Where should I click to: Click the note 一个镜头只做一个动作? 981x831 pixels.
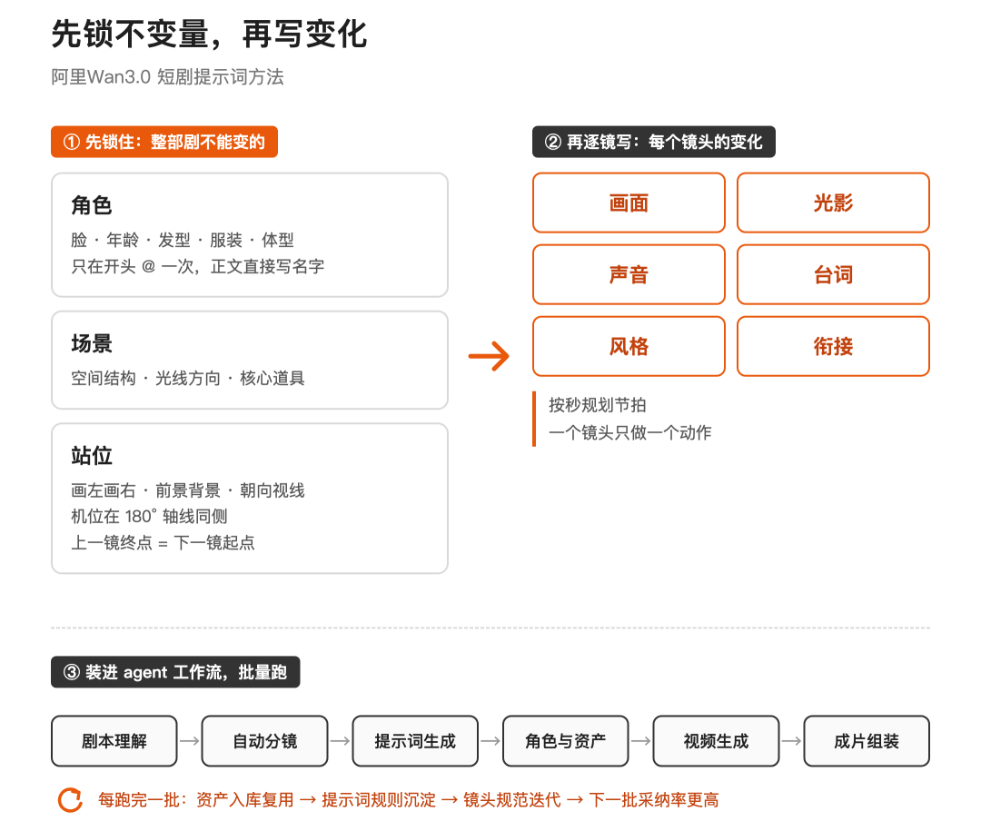pos(630,432)
